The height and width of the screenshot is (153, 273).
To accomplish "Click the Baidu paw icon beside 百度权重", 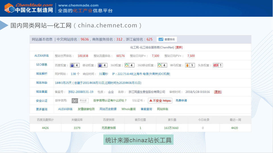I will coord(72,65).
